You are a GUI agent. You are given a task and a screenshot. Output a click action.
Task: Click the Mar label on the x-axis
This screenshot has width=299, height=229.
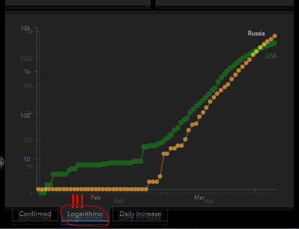pos(199,197)
